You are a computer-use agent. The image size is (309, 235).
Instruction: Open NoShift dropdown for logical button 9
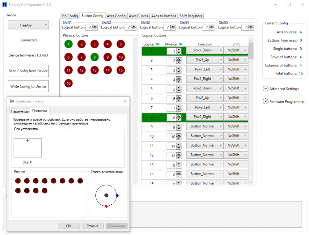coord(236,126)
